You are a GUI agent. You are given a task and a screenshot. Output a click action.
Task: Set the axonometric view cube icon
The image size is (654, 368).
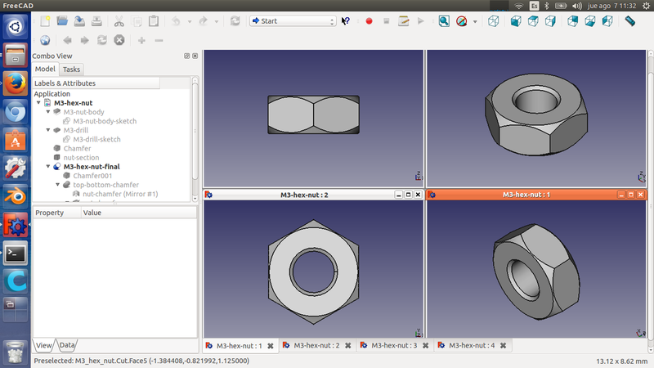[495, 20]
